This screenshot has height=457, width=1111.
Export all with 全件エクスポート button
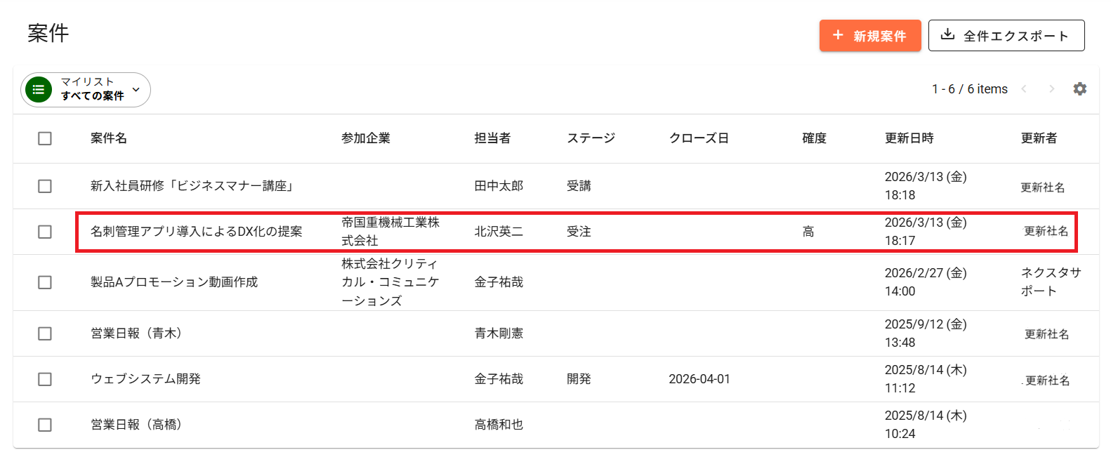click(x=1006, y=35)
